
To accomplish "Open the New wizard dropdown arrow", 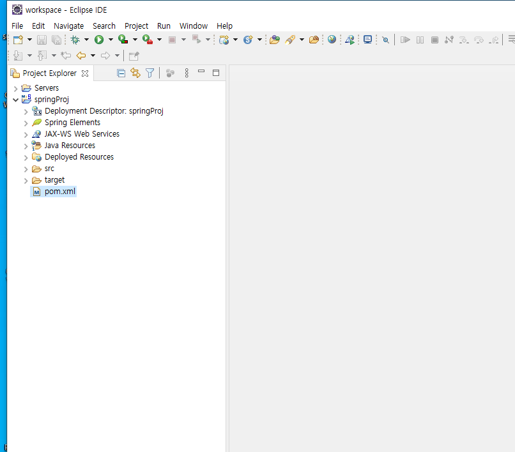I will (x=29, y=40).
